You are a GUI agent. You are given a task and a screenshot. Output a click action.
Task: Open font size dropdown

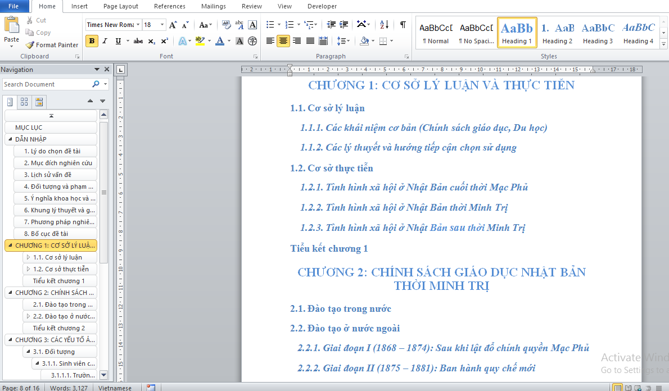pos(162,25)
